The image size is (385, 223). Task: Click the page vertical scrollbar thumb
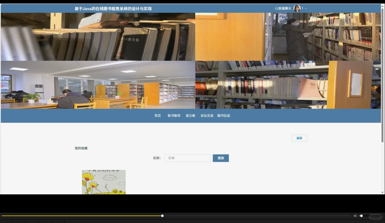382,75
